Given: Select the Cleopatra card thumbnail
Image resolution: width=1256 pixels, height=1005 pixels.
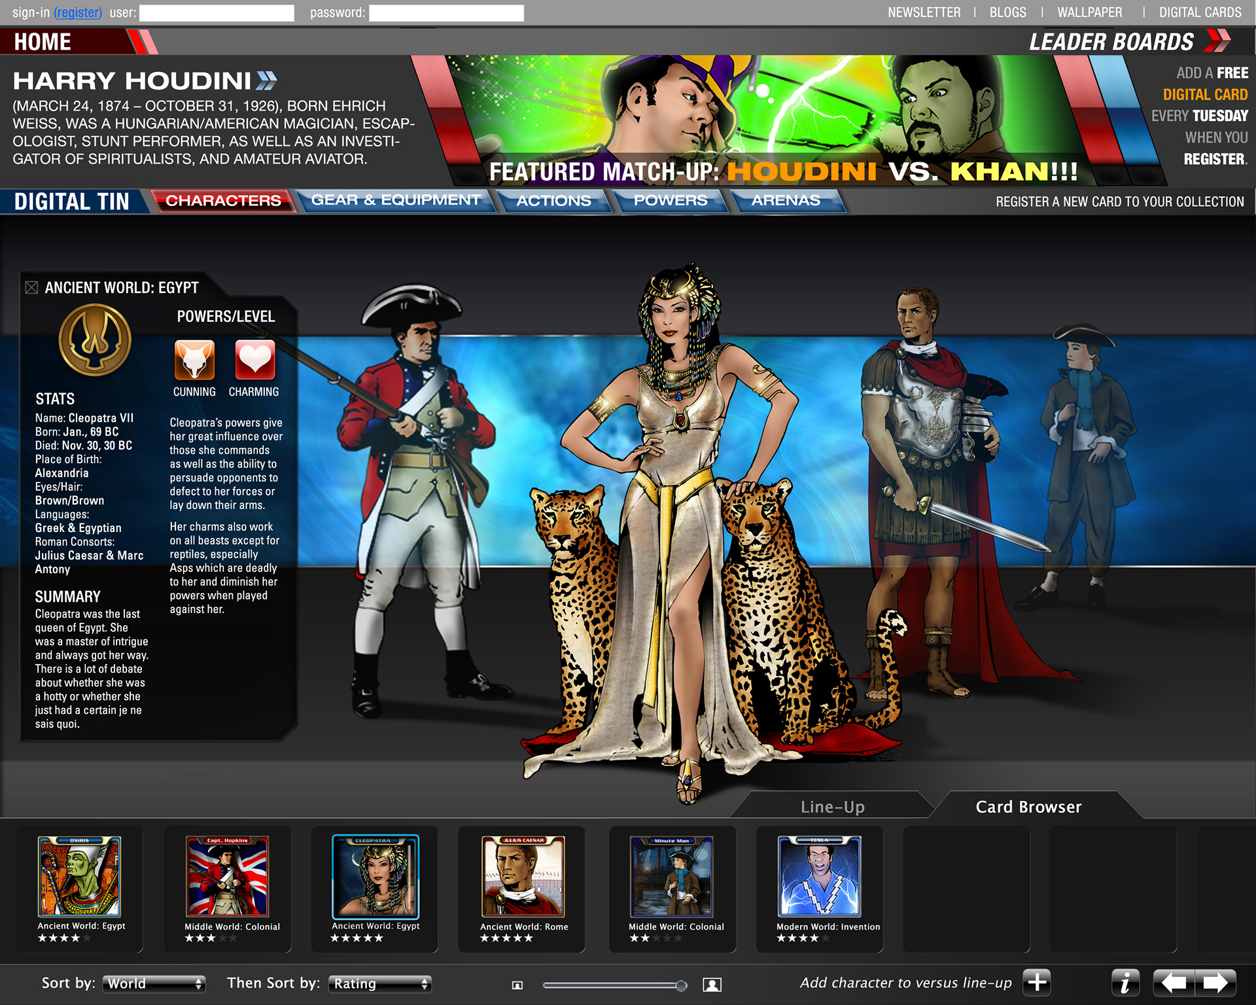Looking at the screenshot, I should pyautogui.click(x=375, y=877).
